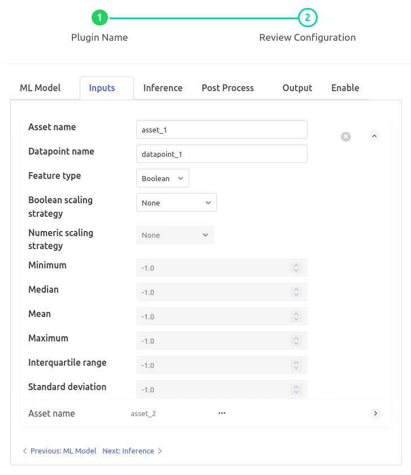The image size is (411, 475).
Task: Open the Numeric scaling strategy dropdown
Action: pyautogui.click(x=175, y=235)
